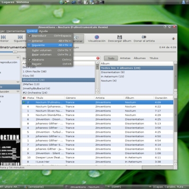Open the text editor launcher in the top panel
Screen dimensions: 189x189
[86, 2]
